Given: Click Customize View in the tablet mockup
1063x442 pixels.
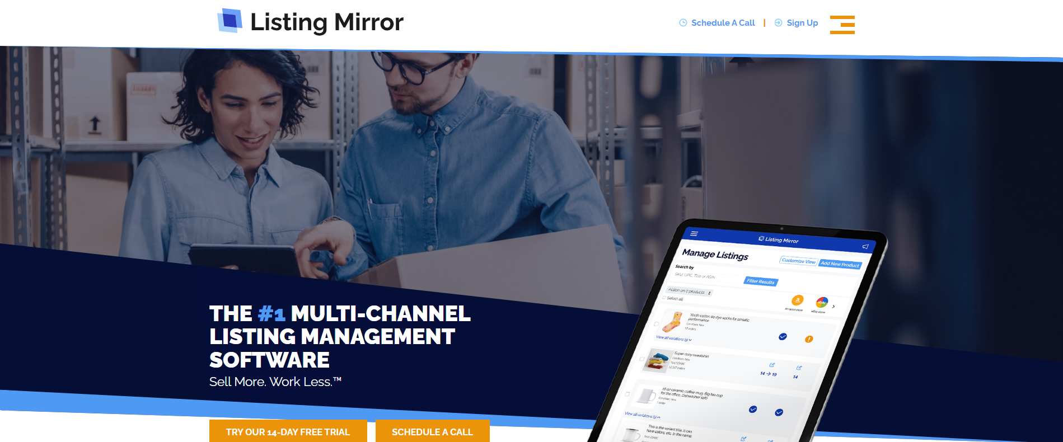Looking at the screenshot, I should [799, 261].
